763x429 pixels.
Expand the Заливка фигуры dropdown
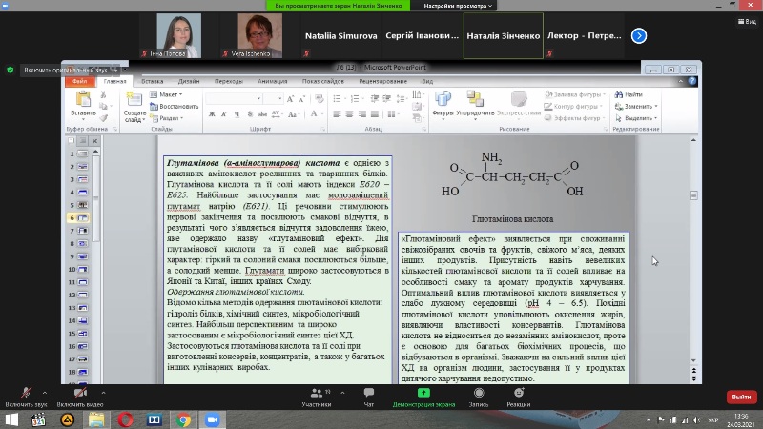[578, 95]
